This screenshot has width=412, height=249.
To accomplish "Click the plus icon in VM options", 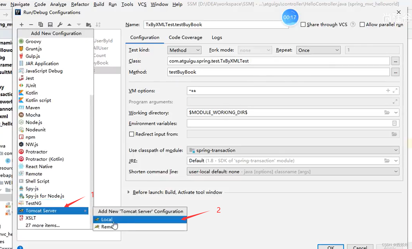I will click(388, 90).
